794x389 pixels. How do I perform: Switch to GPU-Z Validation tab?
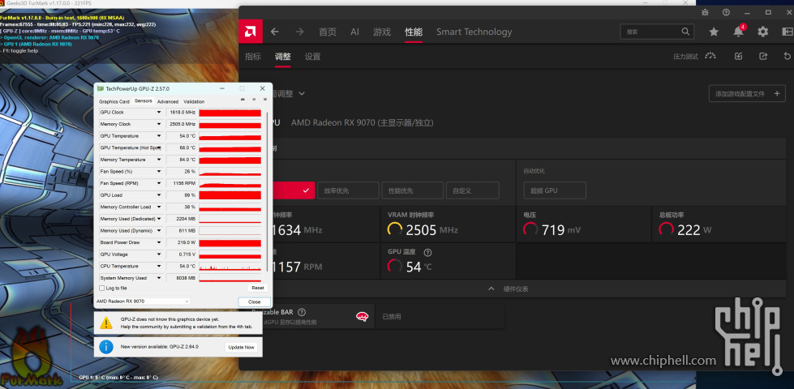(194, 101)
